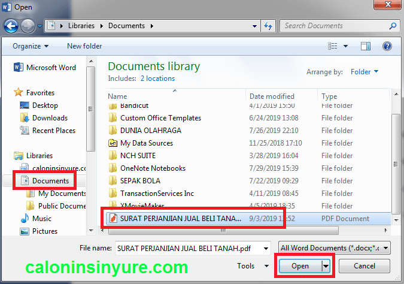Image resolution: width=404 pixels, height=284 pixels.
Task: Select Favorites in navigation pane
Action: click(x=34, y=93)
